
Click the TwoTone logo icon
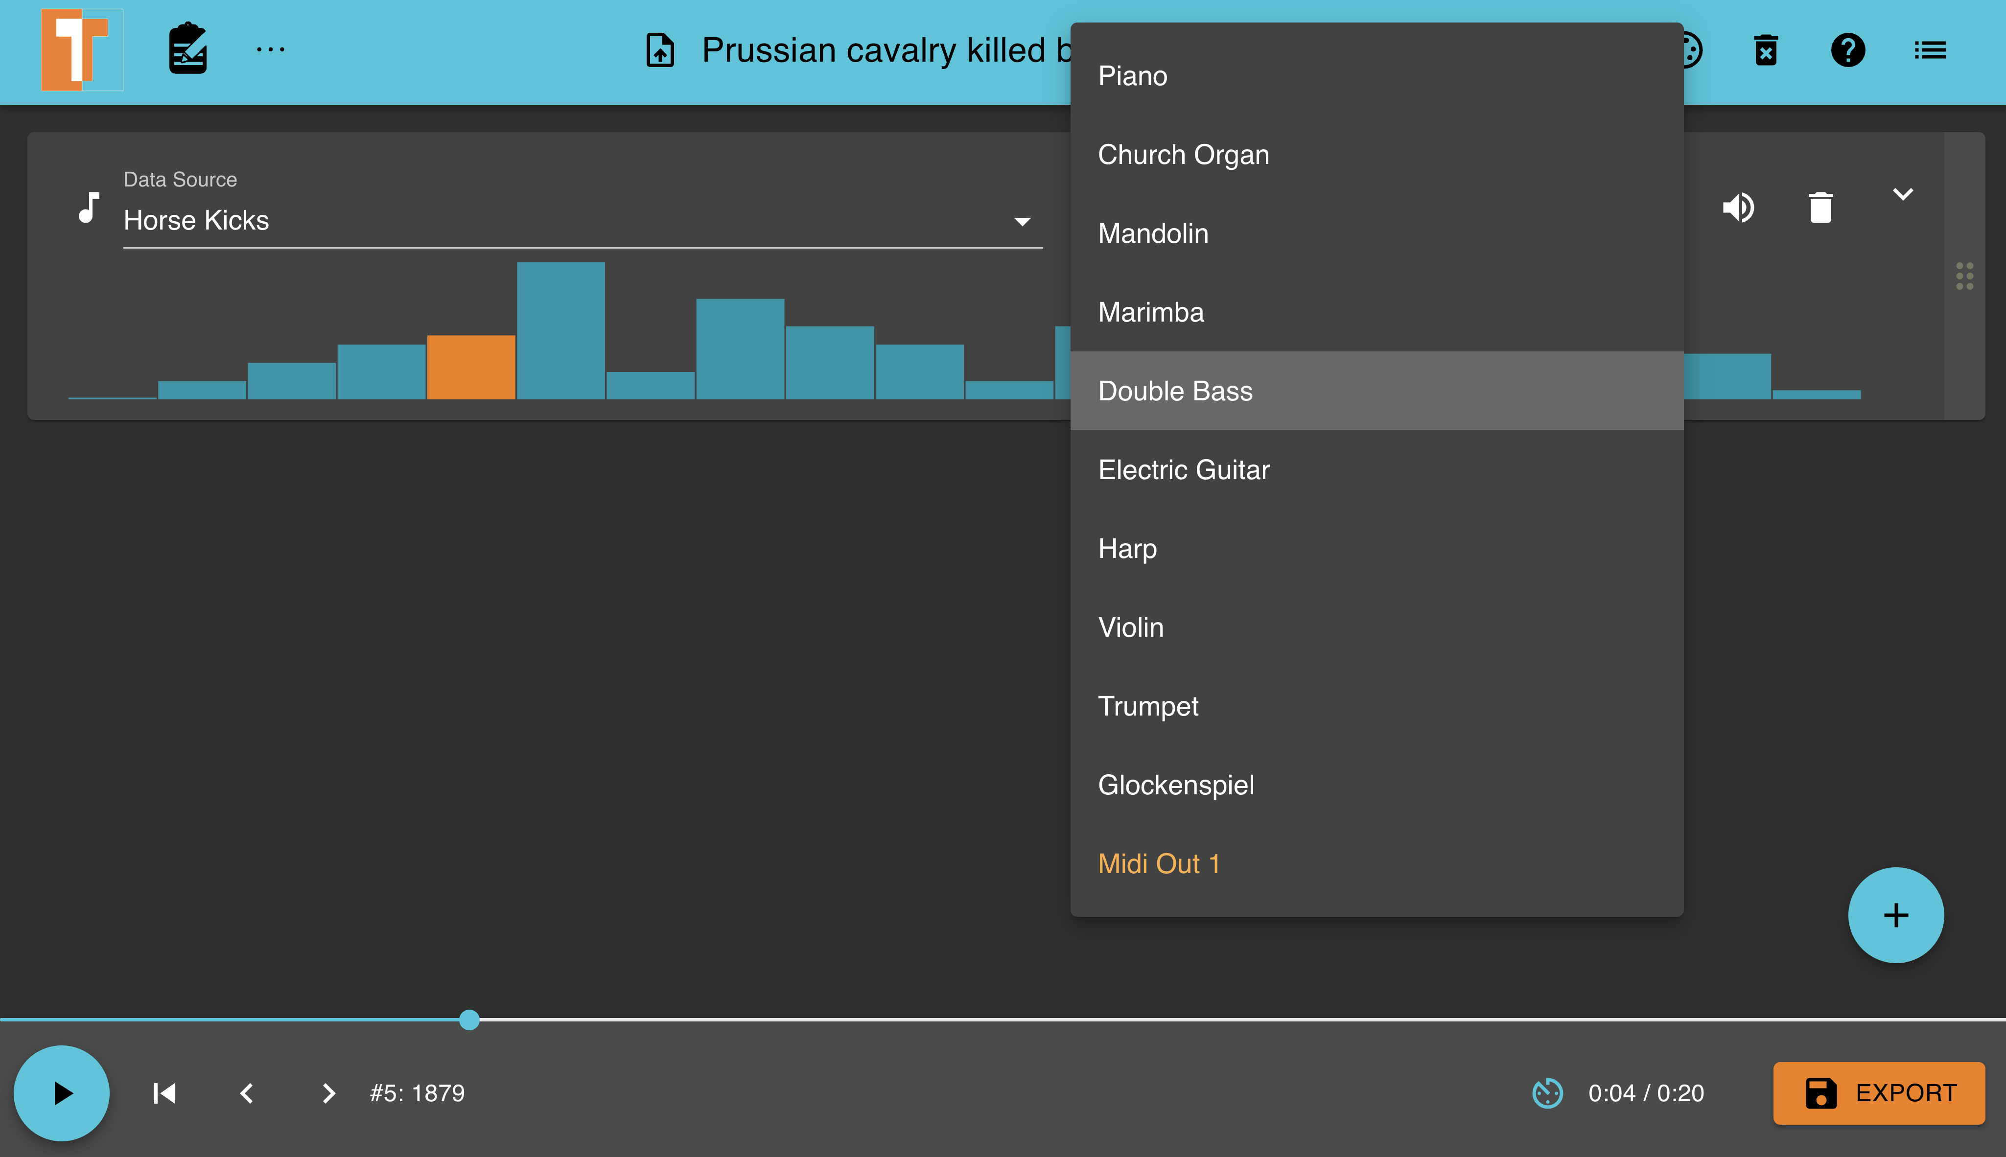(x=82, y=50)
